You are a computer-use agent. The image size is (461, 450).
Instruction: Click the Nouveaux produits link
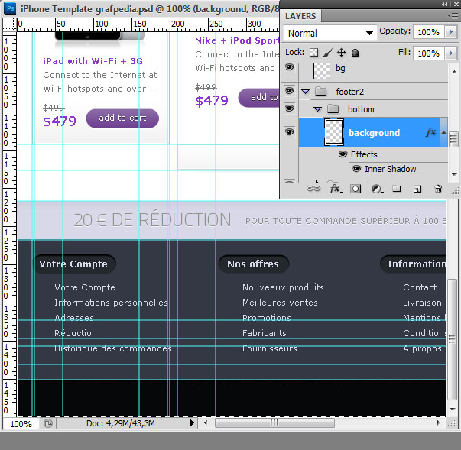(x=283, y=287)
